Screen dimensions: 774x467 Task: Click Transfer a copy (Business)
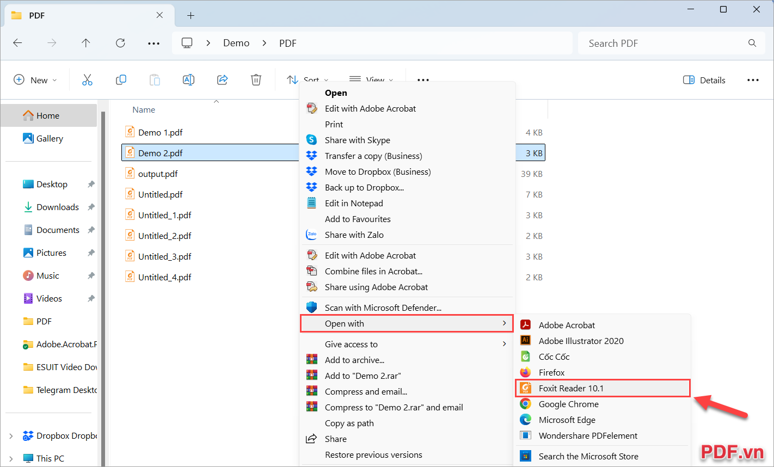pos(407,156)
